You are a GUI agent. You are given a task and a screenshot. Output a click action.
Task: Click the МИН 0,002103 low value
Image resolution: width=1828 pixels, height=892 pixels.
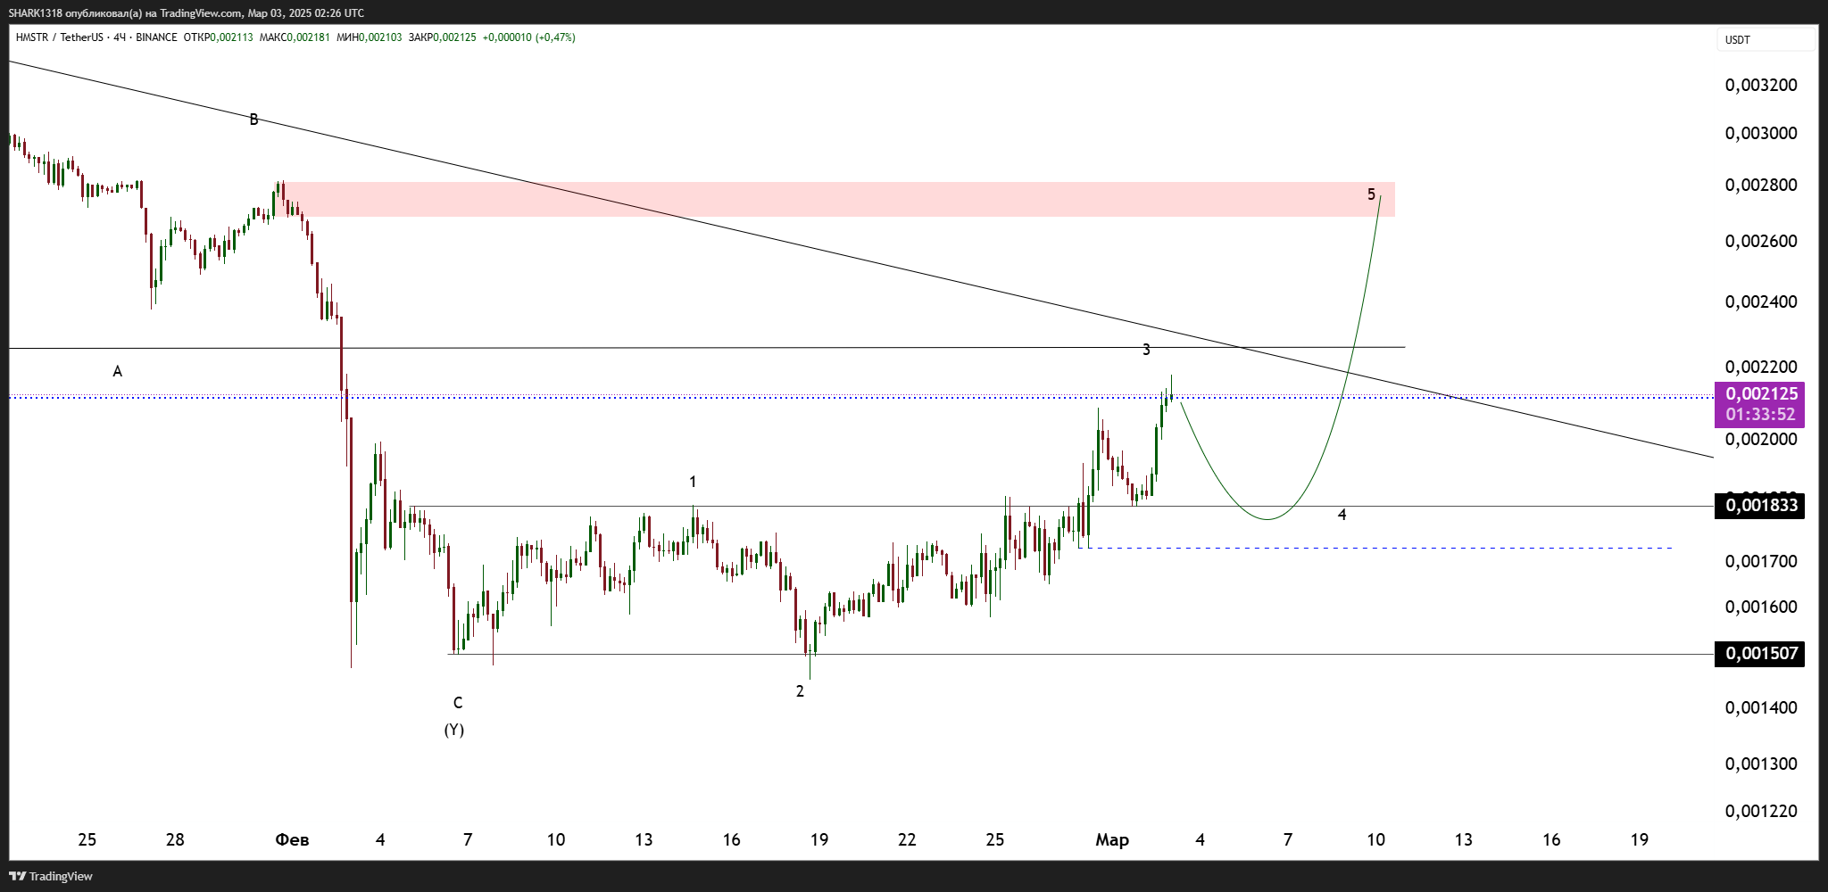tap(369, 37)
